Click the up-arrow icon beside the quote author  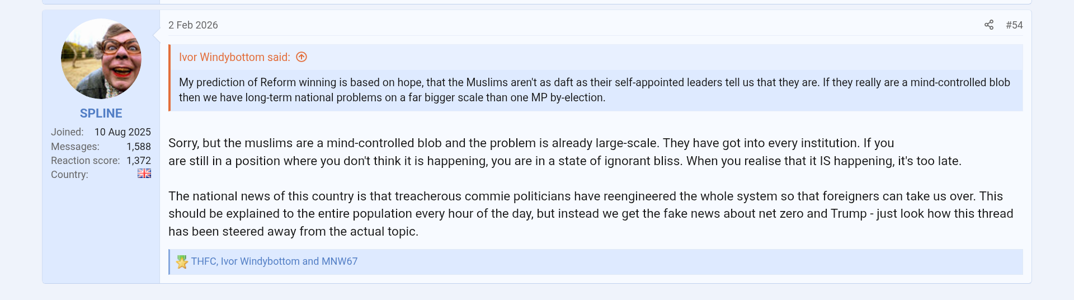[x=302, y=57]
